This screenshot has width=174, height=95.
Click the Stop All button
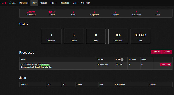click(167, 52)
